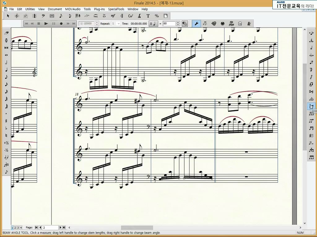Select the grace note tool in palette

[6, 172]
